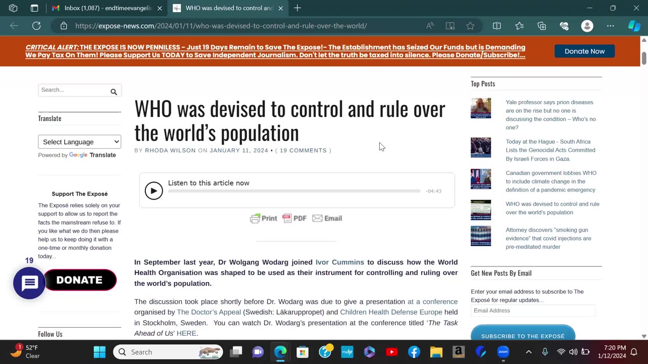Open immersive reader icon
The image size is (648, 364).
pyautogui.click(x=450, y=26)
